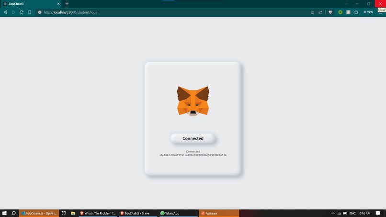Open the tab search dropdown chevron
This screenshot has height=217, width=386.
tap(346, 4)
